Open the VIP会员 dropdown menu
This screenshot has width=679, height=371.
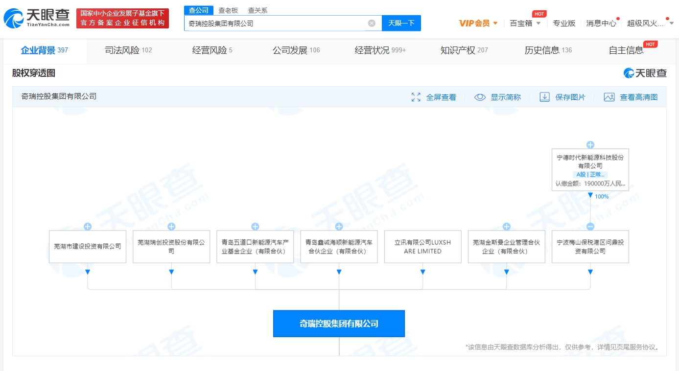(478, 23)
